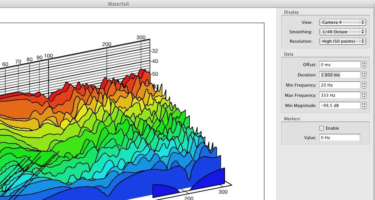375x200 pixels.
Task: Raise Min Frequency with stepper up arrow
Action: point(364,84)
